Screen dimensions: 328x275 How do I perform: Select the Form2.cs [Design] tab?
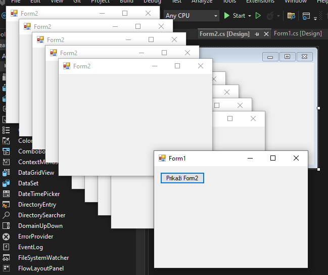coord(224,34)
